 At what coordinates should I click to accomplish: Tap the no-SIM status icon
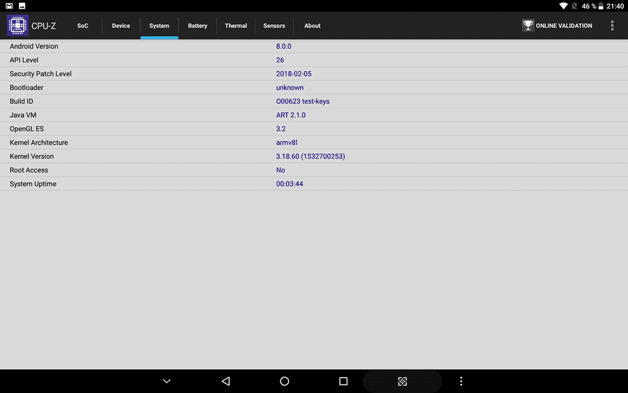tap(574, 6)
